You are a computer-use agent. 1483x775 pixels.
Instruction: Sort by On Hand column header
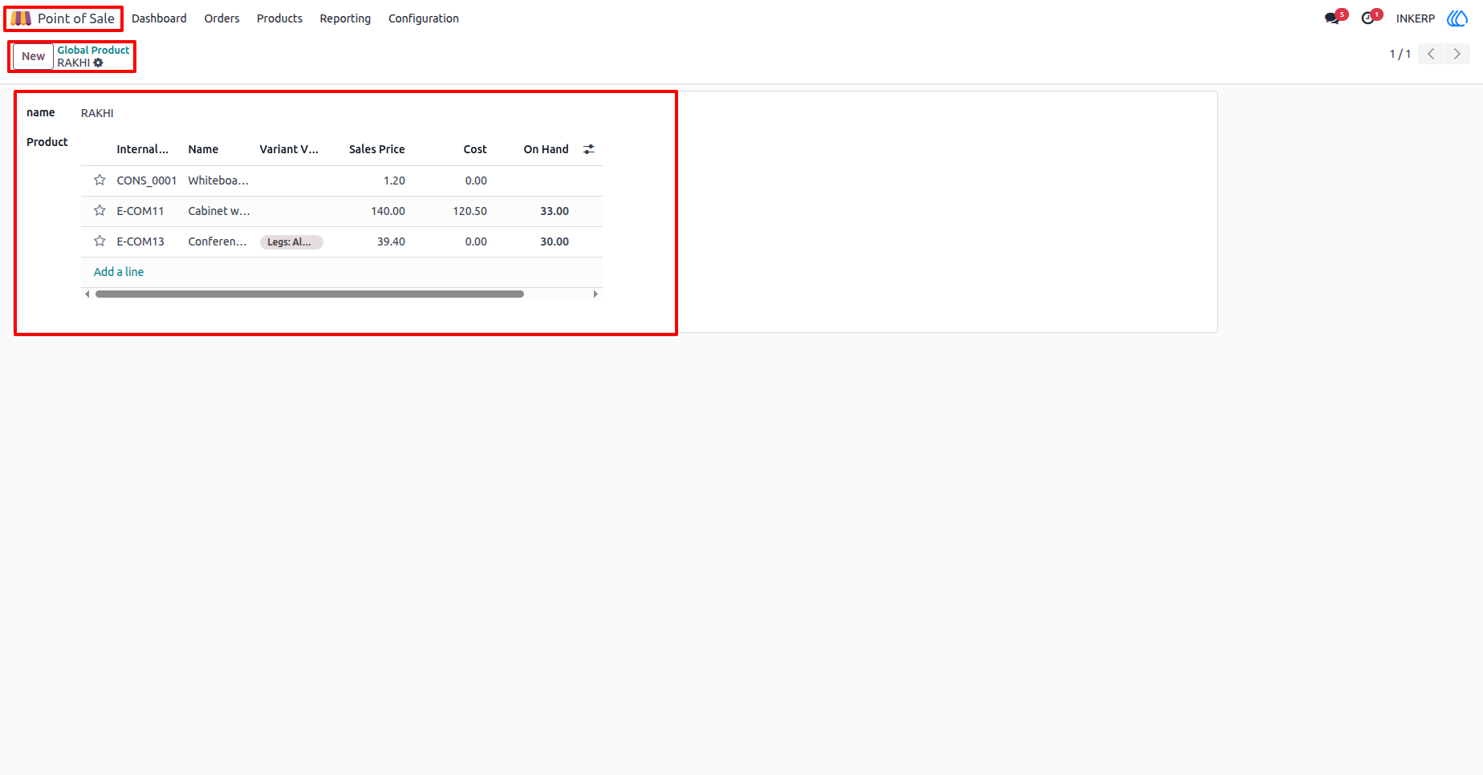coord(546,149)
